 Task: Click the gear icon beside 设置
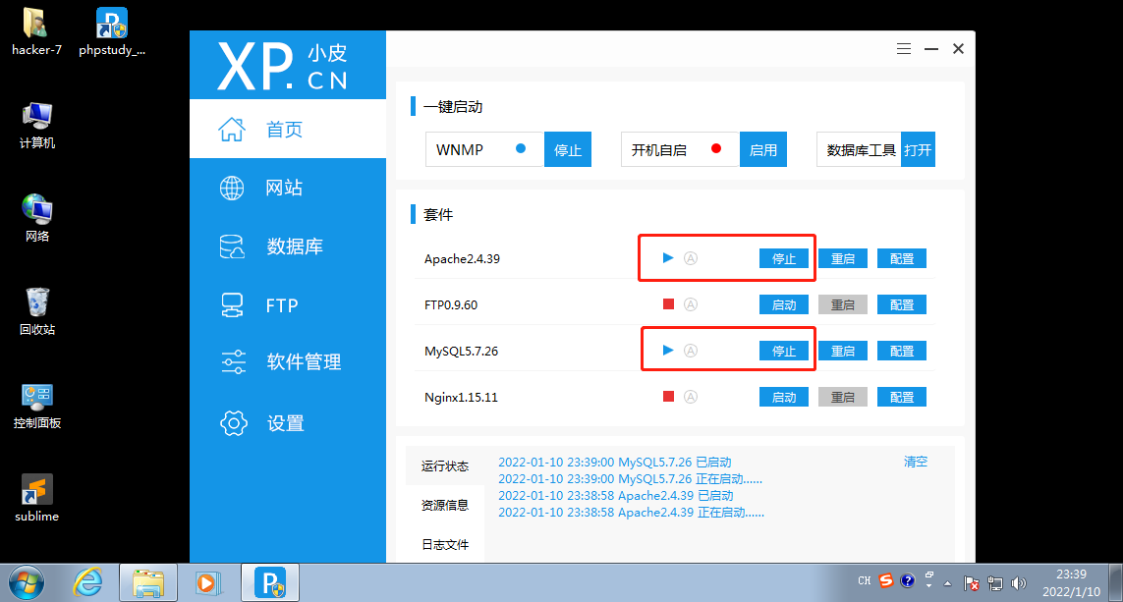point(234,423)
